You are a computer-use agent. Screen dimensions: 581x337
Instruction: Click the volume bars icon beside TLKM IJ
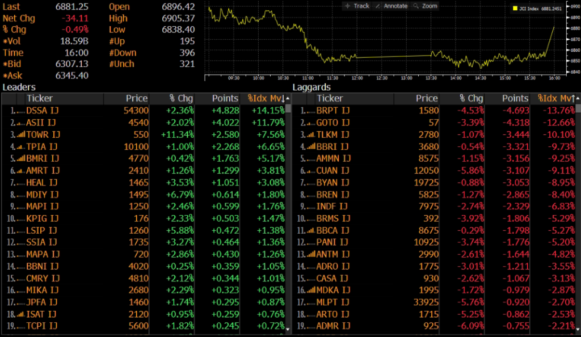[311, 135]
